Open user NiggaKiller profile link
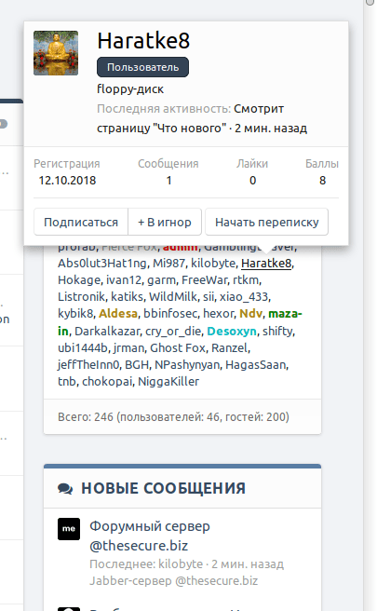This screenshot has width=377, height=611. click(x=168, y=382)
